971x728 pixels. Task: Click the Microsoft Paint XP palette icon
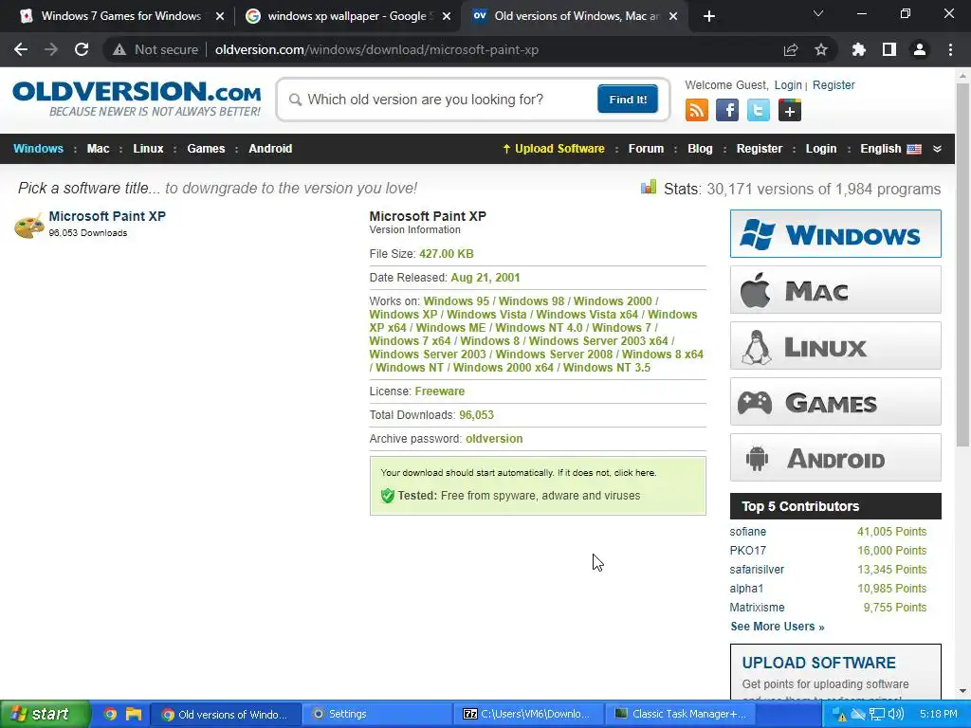(28, 226)
